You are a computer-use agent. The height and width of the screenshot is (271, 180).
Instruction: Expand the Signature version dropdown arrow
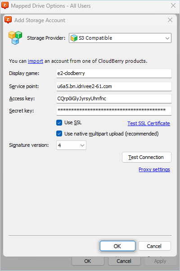[x=82, y=145]
